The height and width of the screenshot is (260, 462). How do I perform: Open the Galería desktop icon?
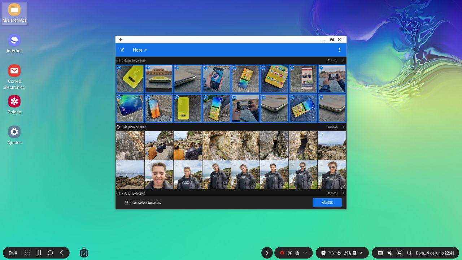pyautogui.click(x=14, y=104)
